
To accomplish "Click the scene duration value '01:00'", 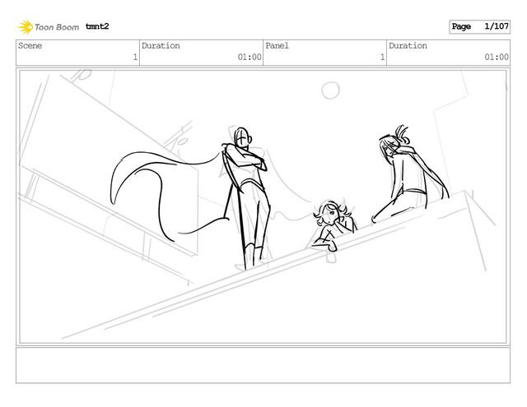I will click(250, 57).
